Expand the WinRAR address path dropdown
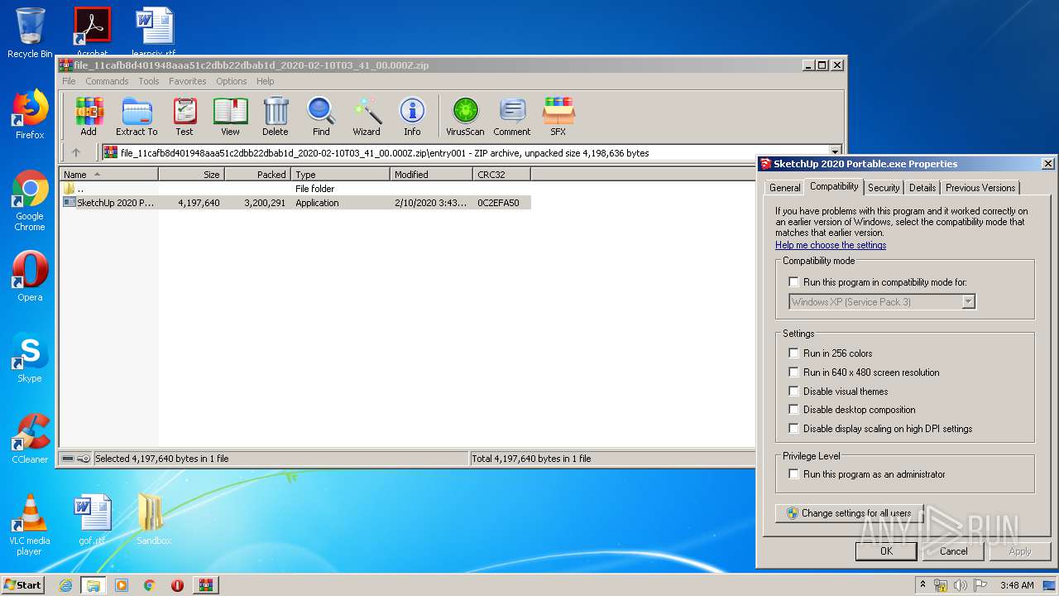 click(835, 152)
